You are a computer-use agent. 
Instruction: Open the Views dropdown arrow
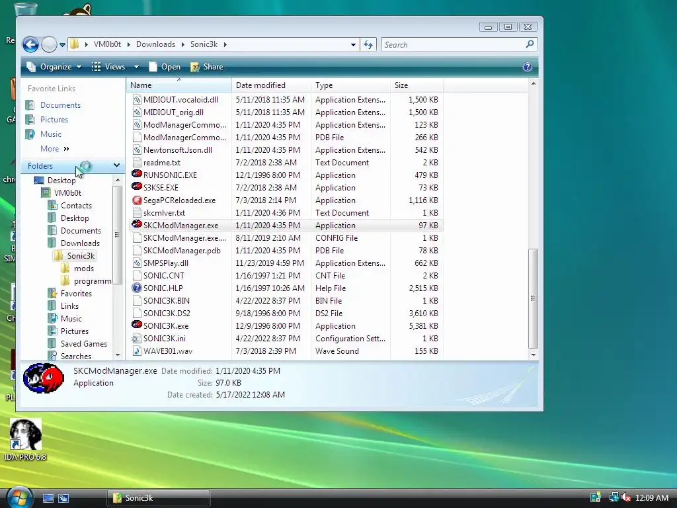136,67
